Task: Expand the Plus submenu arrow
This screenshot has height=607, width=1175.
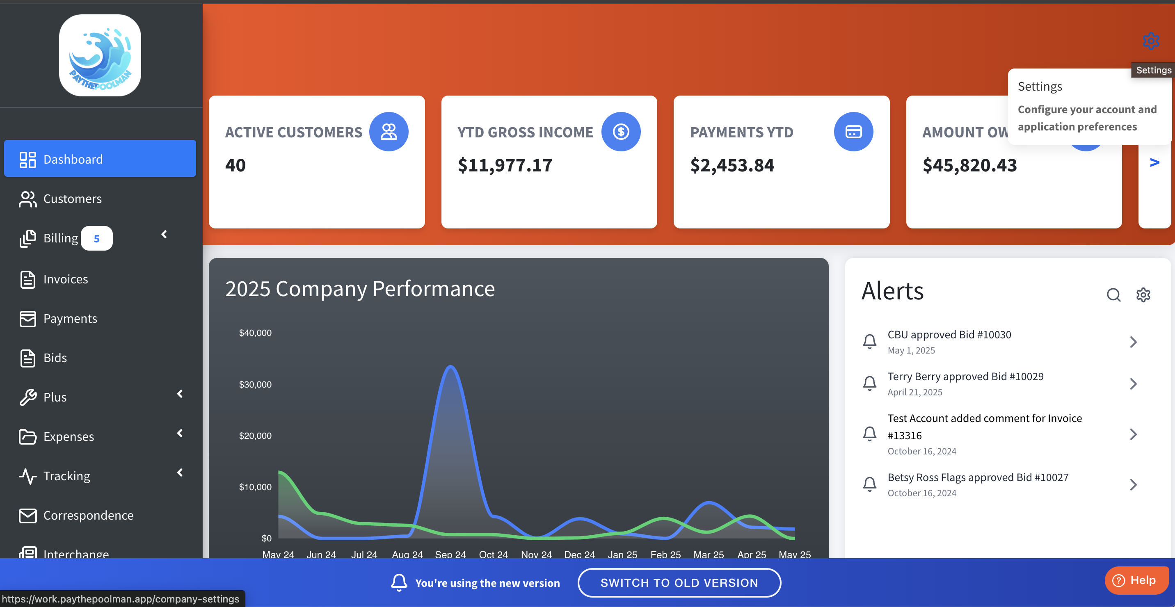Action: (180, 394)
